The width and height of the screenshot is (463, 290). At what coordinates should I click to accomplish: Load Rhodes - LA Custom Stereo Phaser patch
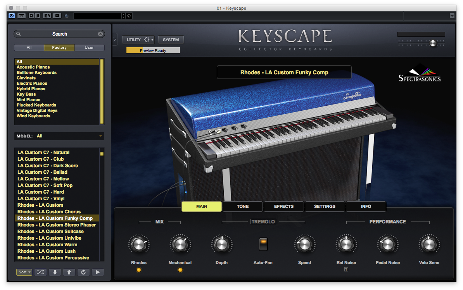tap(57, 225)
